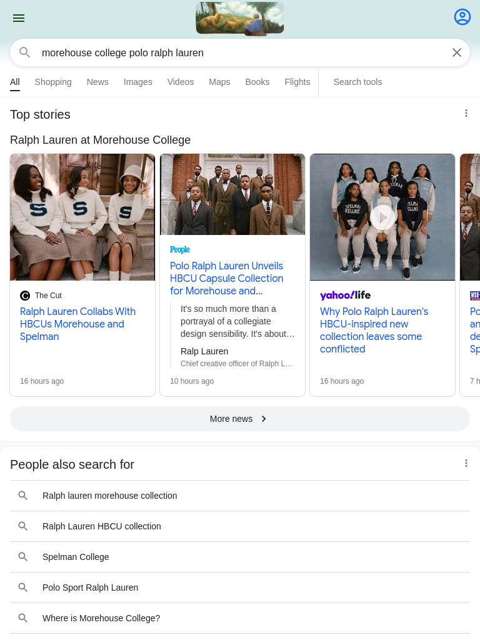The image size is (480, 640).
Task: Switch to the Books tab
Action: [x=257, y=82]
